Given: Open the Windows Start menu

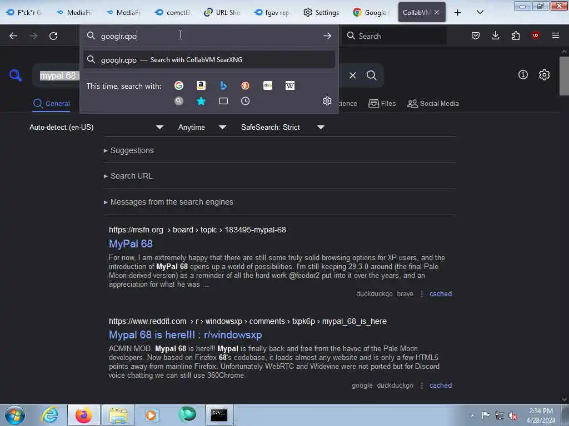Looking at the screenshot, I should (15, 415).
